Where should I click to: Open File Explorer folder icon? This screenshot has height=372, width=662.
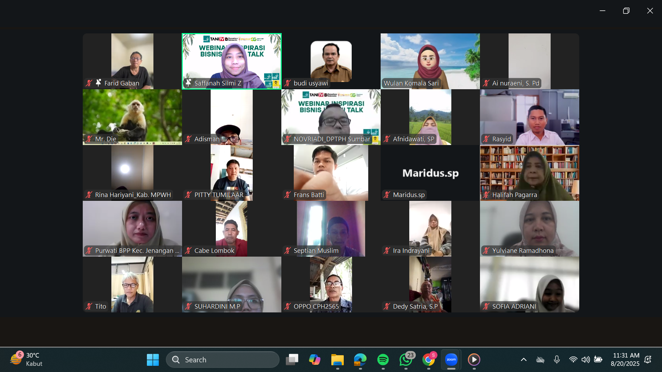pos(337,360)
